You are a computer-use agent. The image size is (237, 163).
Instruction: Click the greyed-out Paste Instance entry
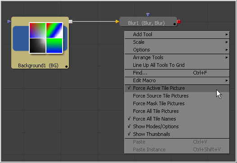(x=177, y=149)
